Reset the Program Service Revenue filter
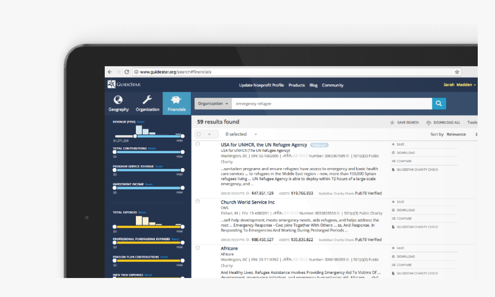Image resolution: width=495 pixels, height=297 pixels. click(x=159, y=166)
